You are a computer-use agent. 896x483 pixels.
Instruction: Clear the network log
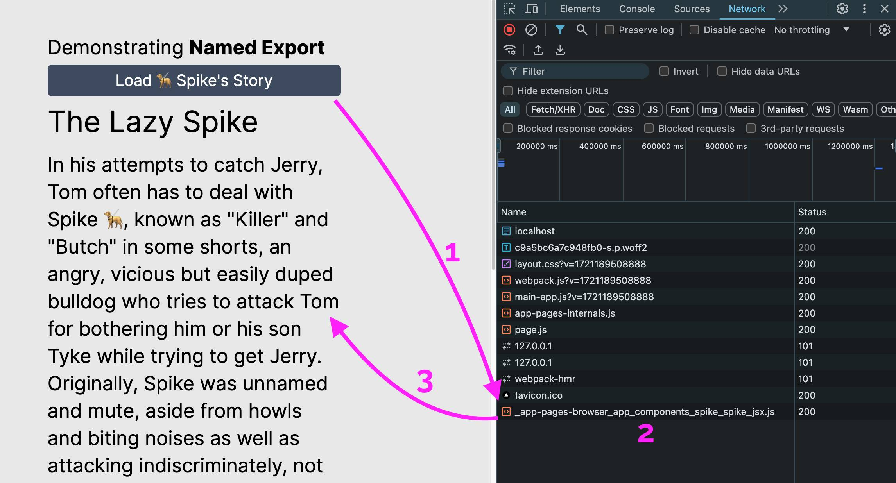pyautogui.click(x=531, y=30)
